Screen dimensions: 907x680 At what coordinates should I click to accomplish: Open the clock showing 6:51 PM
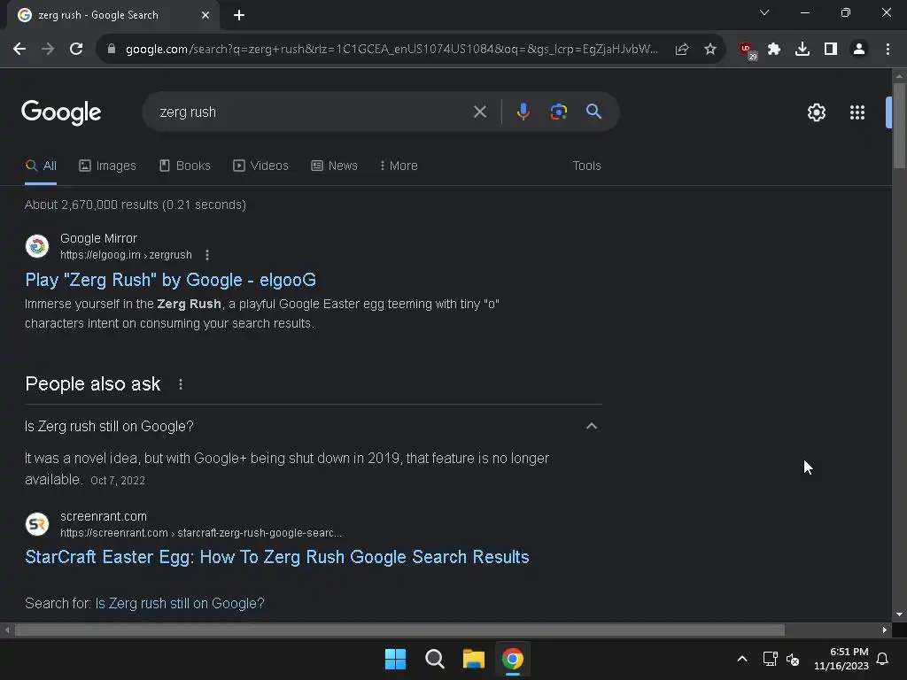tap(841, 659)
